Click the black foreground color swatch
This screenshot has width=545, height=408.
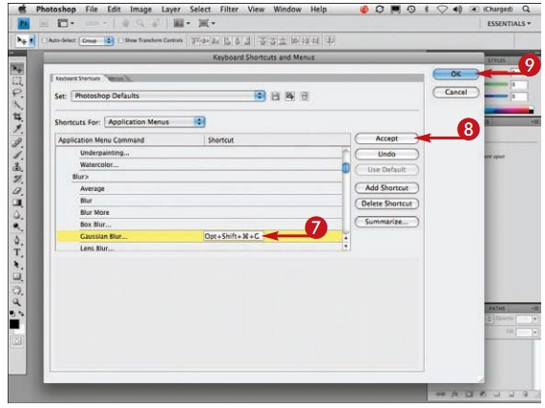14,324
